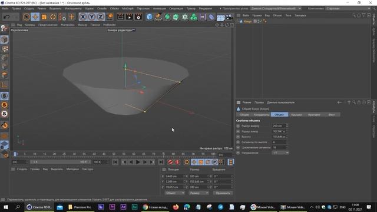The height and width of the screenshot is (212, 377).
Task: Toggle the X axis lock
Action: pyautogui.click(x=82, y=17)
